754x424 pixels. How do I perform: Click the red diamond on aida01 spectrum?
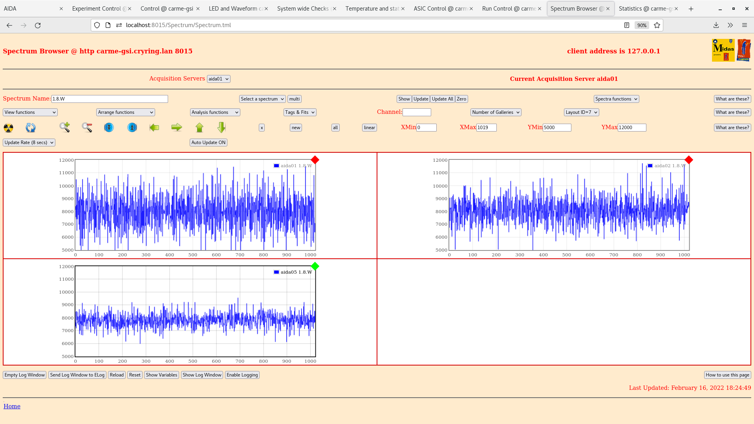point(315,160)
